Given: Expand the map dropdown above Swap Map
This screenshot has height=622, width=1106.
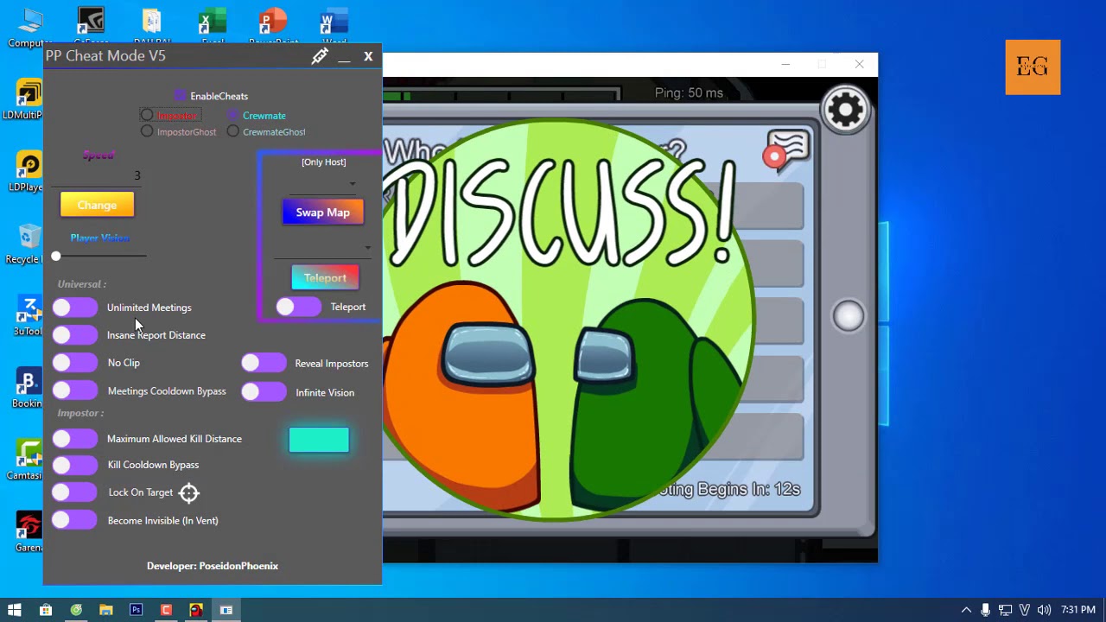Looking at the screenshot, I should pos(322,184).
